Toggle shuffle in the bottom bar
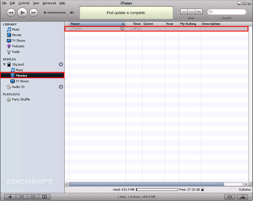Image resolution: width=253 pixels, height=201 pixels. click(22, 196)
